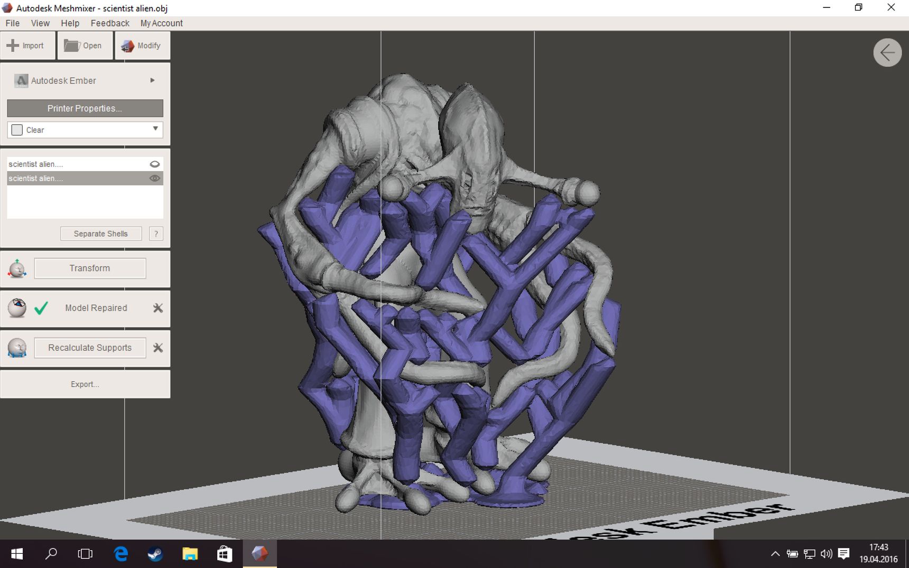This screenshot has height=568, width=909.
Task: Click the green Model Repaired checkmark
Action: (x=41, y=308)
